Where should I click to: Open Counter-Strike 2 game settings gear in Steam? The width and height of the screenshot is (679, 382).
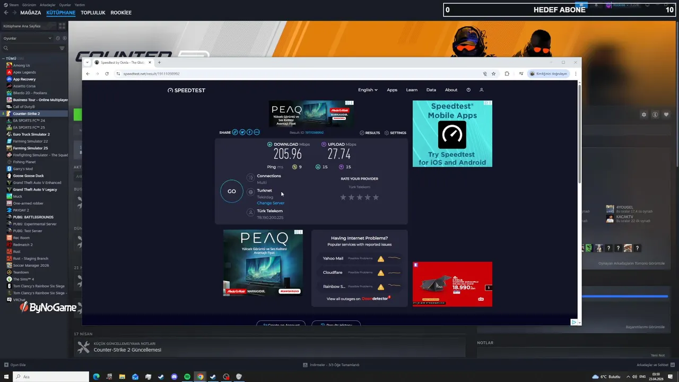coord(644,115)
